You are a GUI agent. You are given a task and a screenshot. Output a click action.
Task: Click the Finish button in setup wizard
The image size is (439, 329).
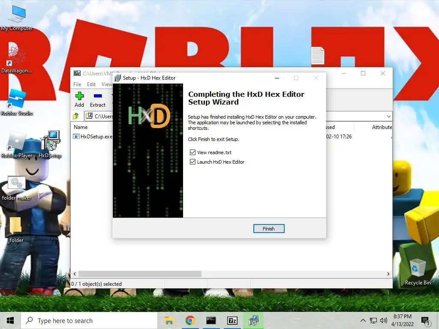(x=268, y=229)
